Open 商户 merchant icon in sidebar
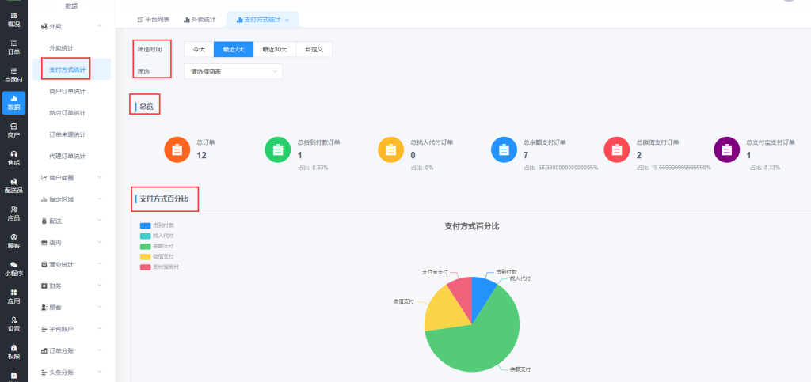 point(13,130)
